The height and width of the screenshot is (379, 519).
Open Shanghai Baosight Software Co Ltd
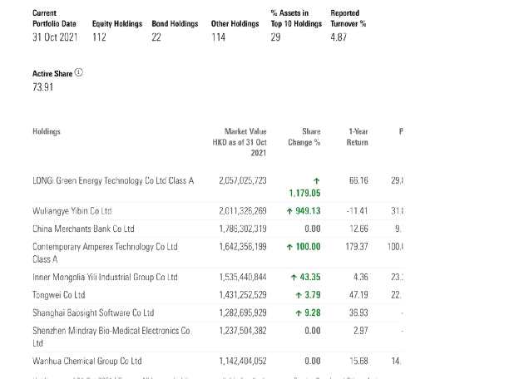[93, 313]
